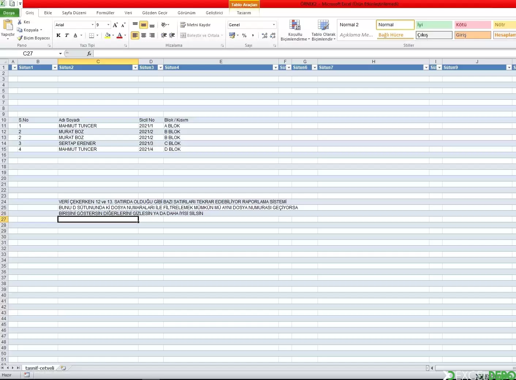516x380 pixels.
Task: Click the Kes scissors icon
Action: [20, 22]
